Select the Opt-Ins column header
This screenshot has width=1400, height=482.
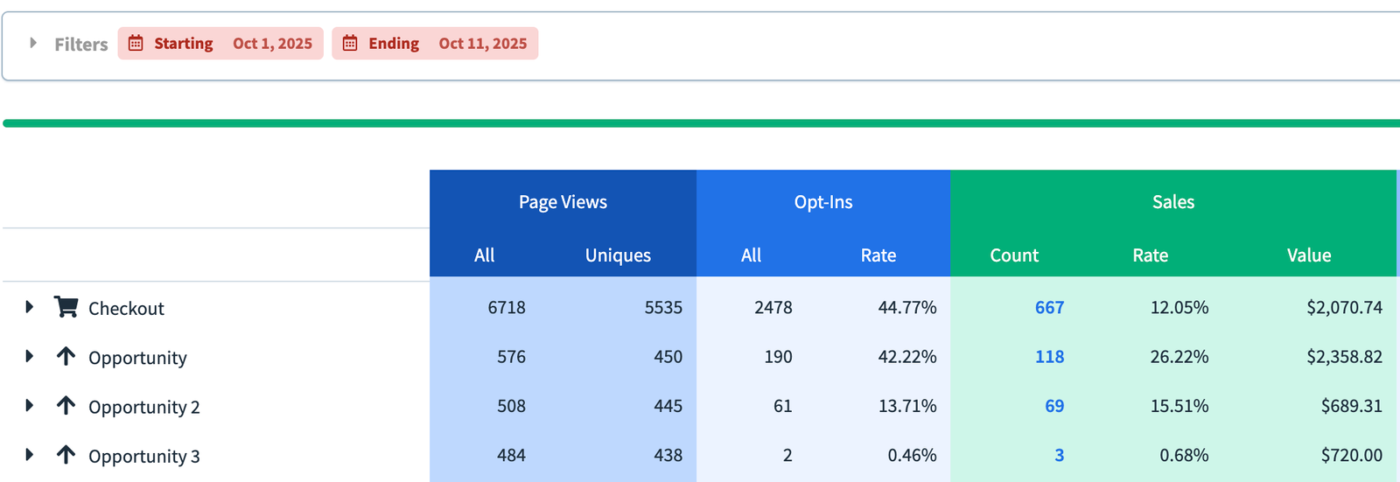pyautogui.click(x=822, y=202)
